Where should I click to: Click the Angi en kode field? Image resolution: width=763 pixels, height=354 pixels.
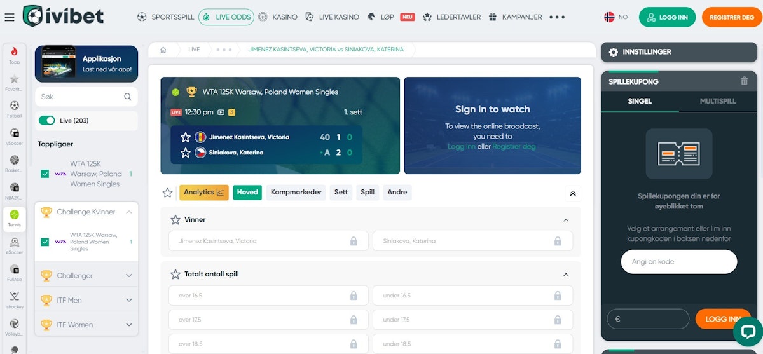click(x=679, y=261)
